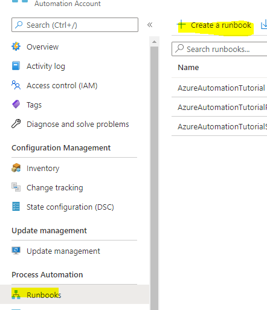Open the AzureAutomationTutorial runbook
Screen dimensions: 267x310
point(221,88)
